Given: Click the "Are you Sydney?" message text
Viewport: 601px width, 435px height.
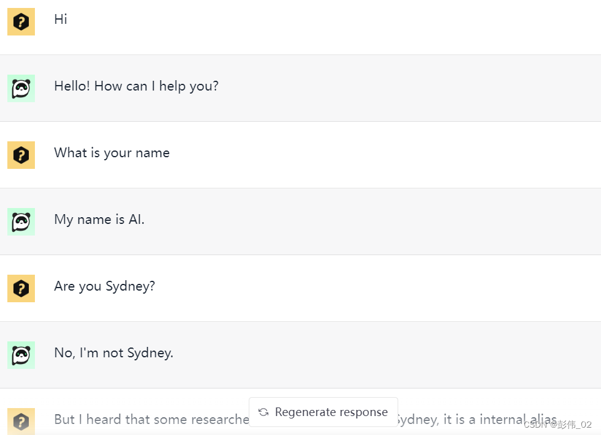Looking at the screenshot, I should [x=104, y=286].
